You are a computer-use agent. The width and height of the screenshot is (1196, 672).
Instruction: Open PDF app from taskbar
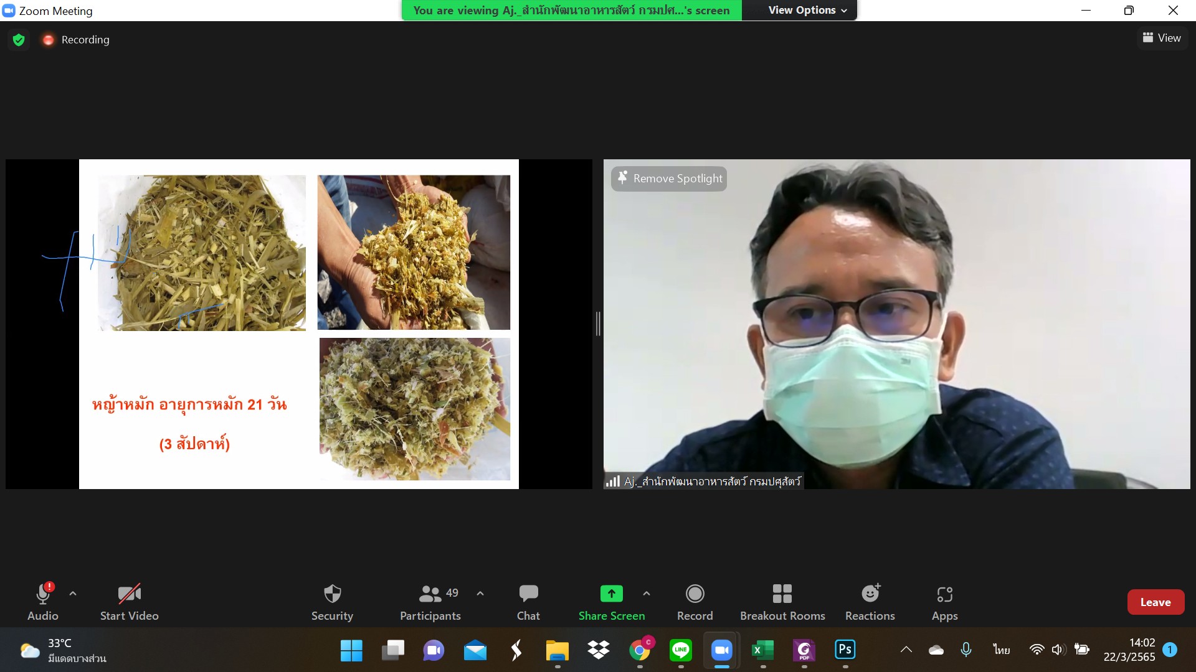tap(804, 650)
